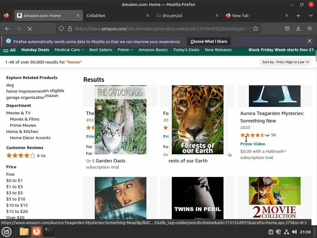Expand Aurora Teagarden star rating popover chevron
This screenshot has height=238, width=317.
click(x=267, y=135)
